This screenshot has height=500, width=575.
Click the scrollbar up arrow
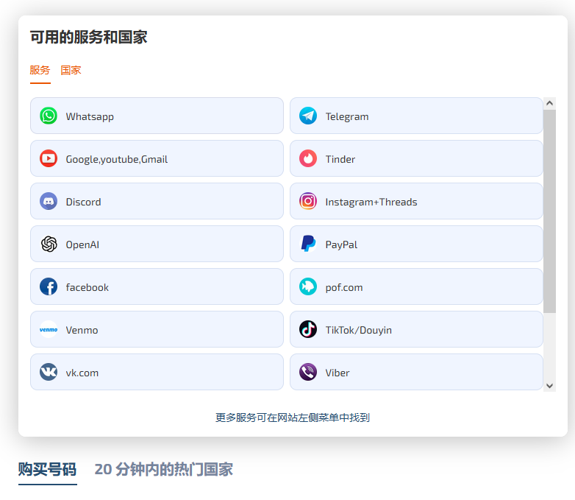point(549,104)
